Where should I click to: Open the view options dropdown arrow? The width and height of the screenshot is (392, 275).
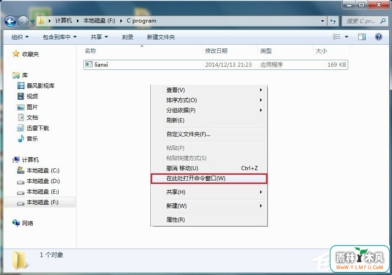346,37
